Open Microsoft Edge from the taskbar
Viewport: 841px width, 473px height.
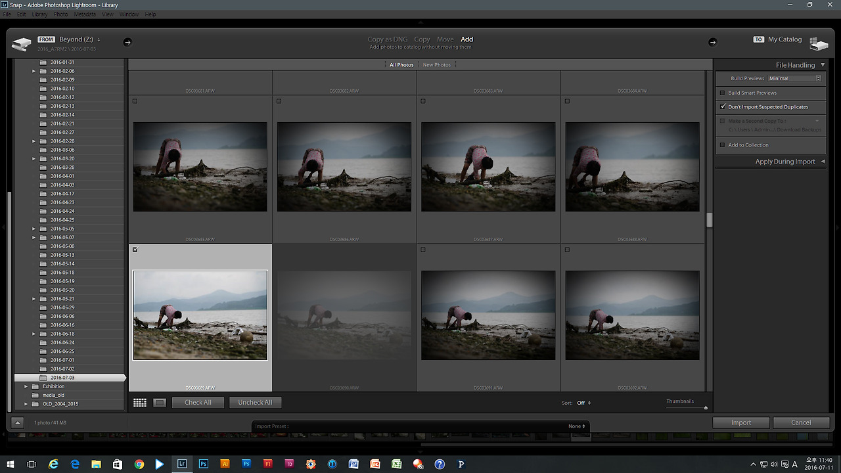pyautogui.click(x=75, y=464)
